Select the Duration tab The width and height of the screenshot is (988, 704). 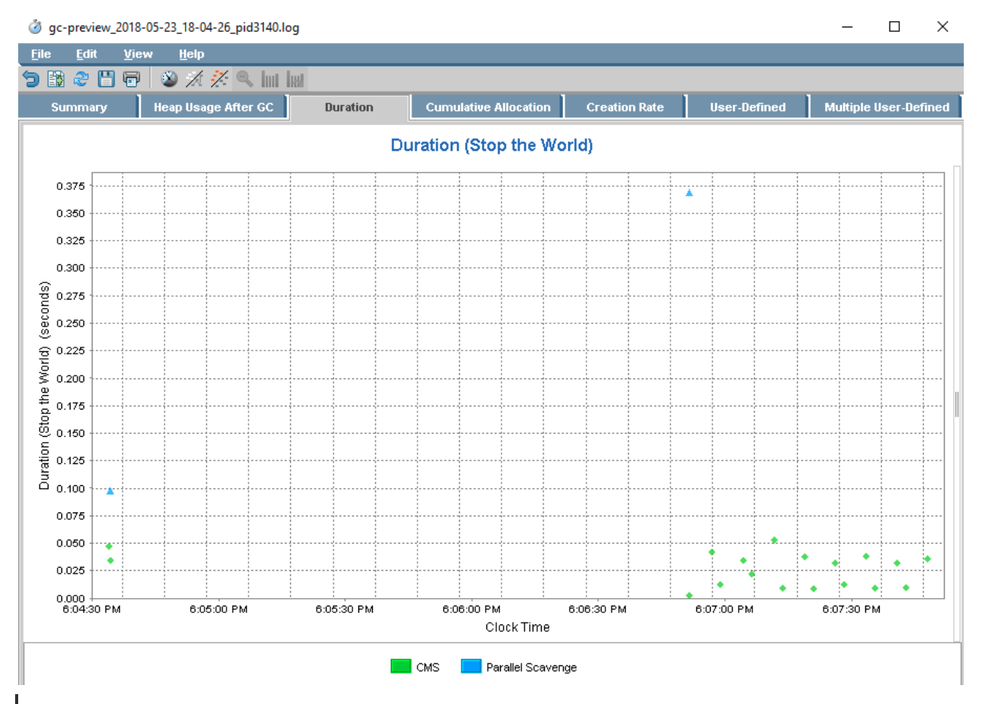pos(349,107)
